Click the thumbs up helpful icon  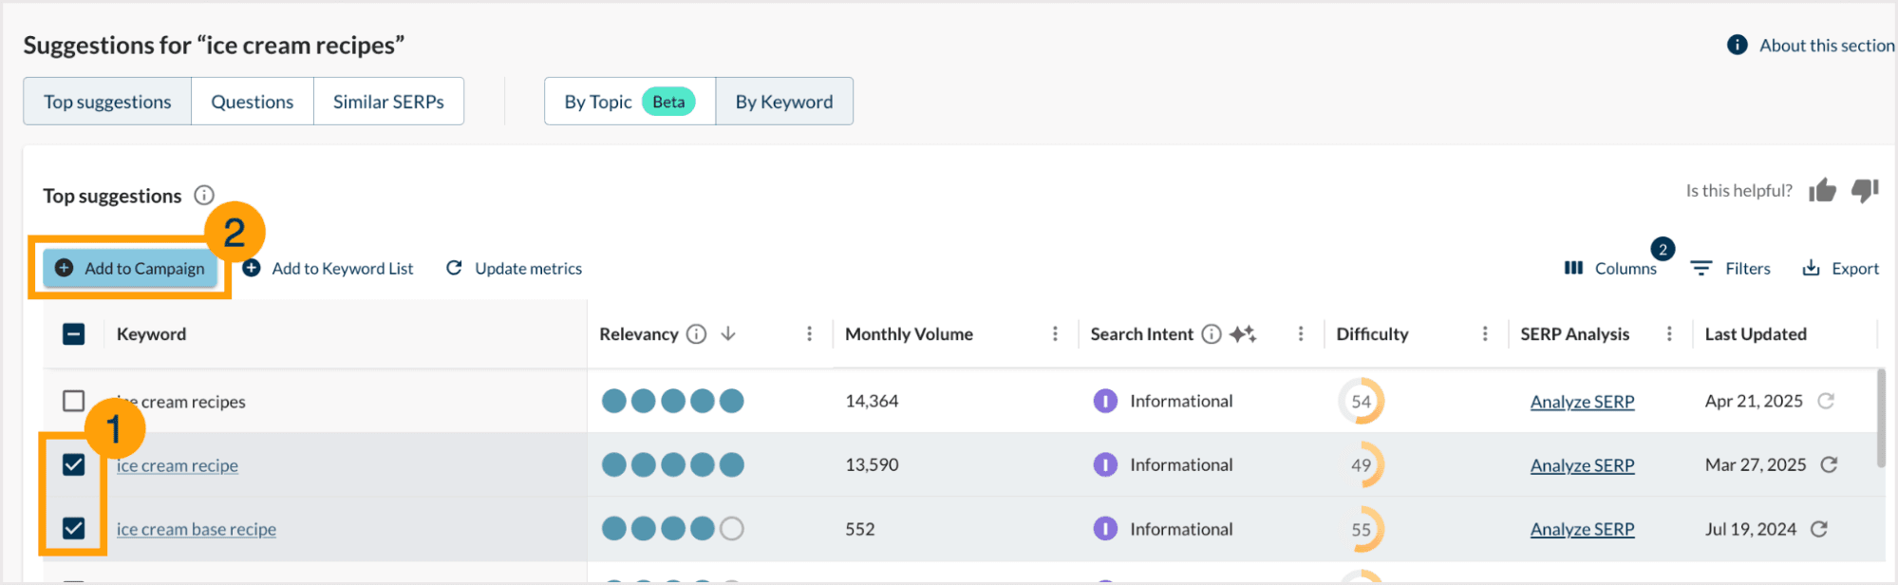[x=1822, y=191]
